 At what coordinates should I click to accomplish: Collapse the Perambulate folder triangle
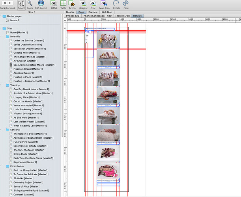coord(0,166)
